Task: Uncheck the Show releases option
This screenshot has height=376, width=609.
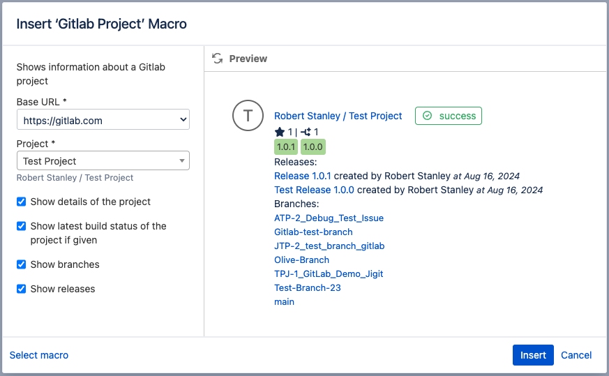Action: tap(22, 289)
